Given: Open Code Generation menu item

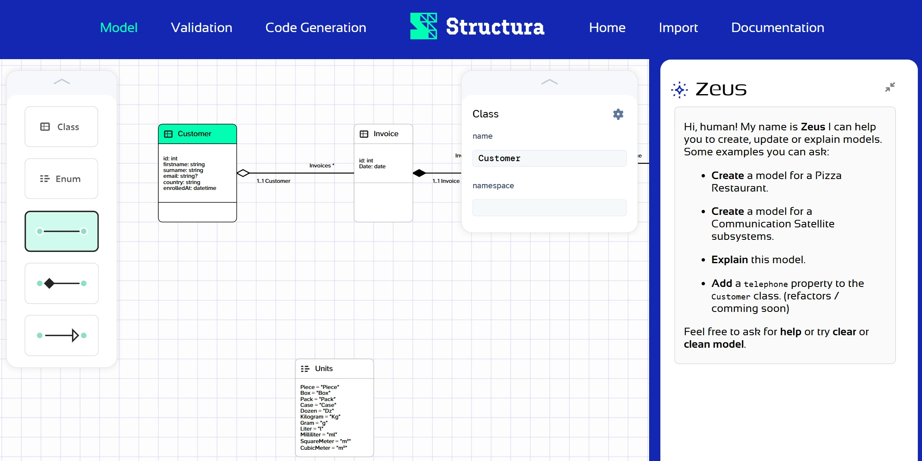Looking at the screenshot, I should point(315,27).
